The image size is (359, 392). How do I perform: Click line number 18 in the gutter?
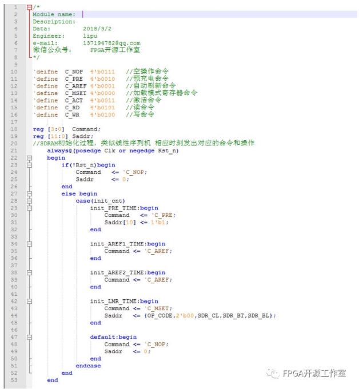pos(14,129)
